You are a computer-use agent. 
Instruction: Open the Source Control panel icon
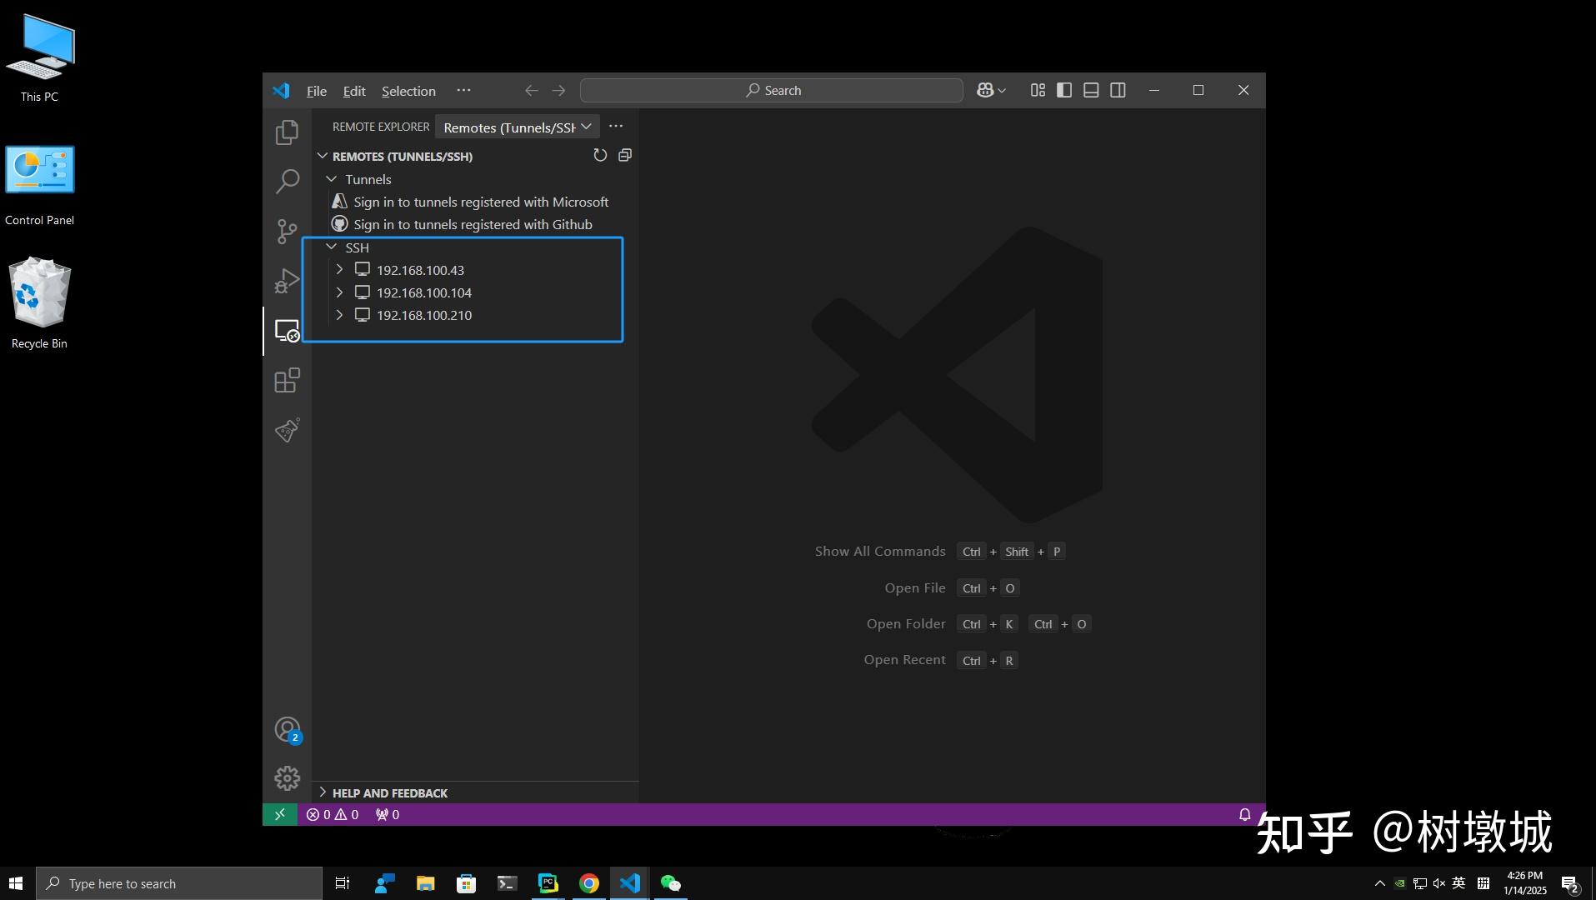pos(286,231)
